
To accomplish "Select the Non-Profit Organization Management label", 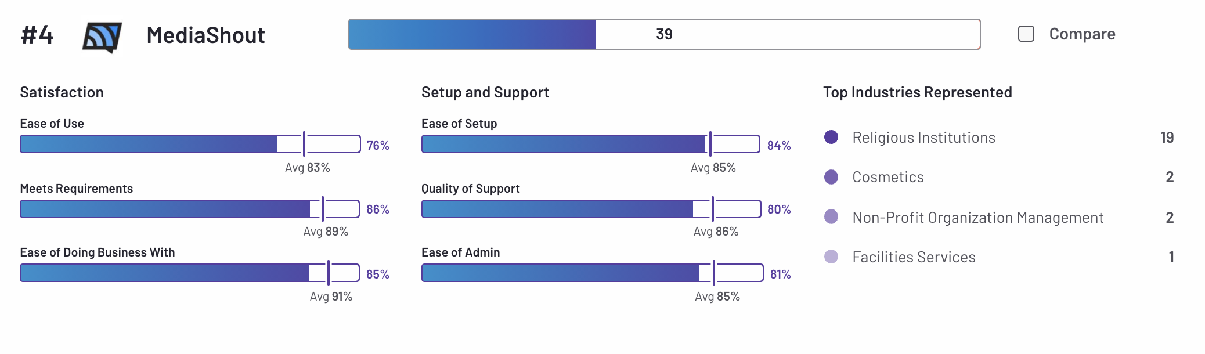I will tap(978, 218).
